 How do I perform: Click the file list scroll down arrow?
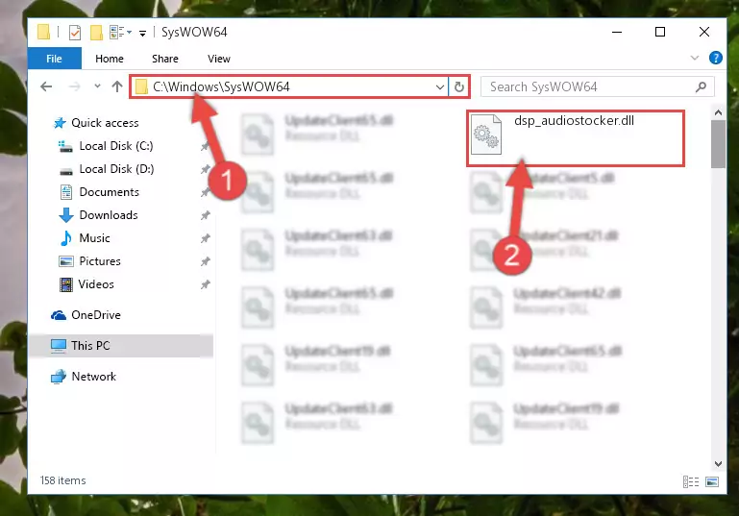tap(718, 464)
